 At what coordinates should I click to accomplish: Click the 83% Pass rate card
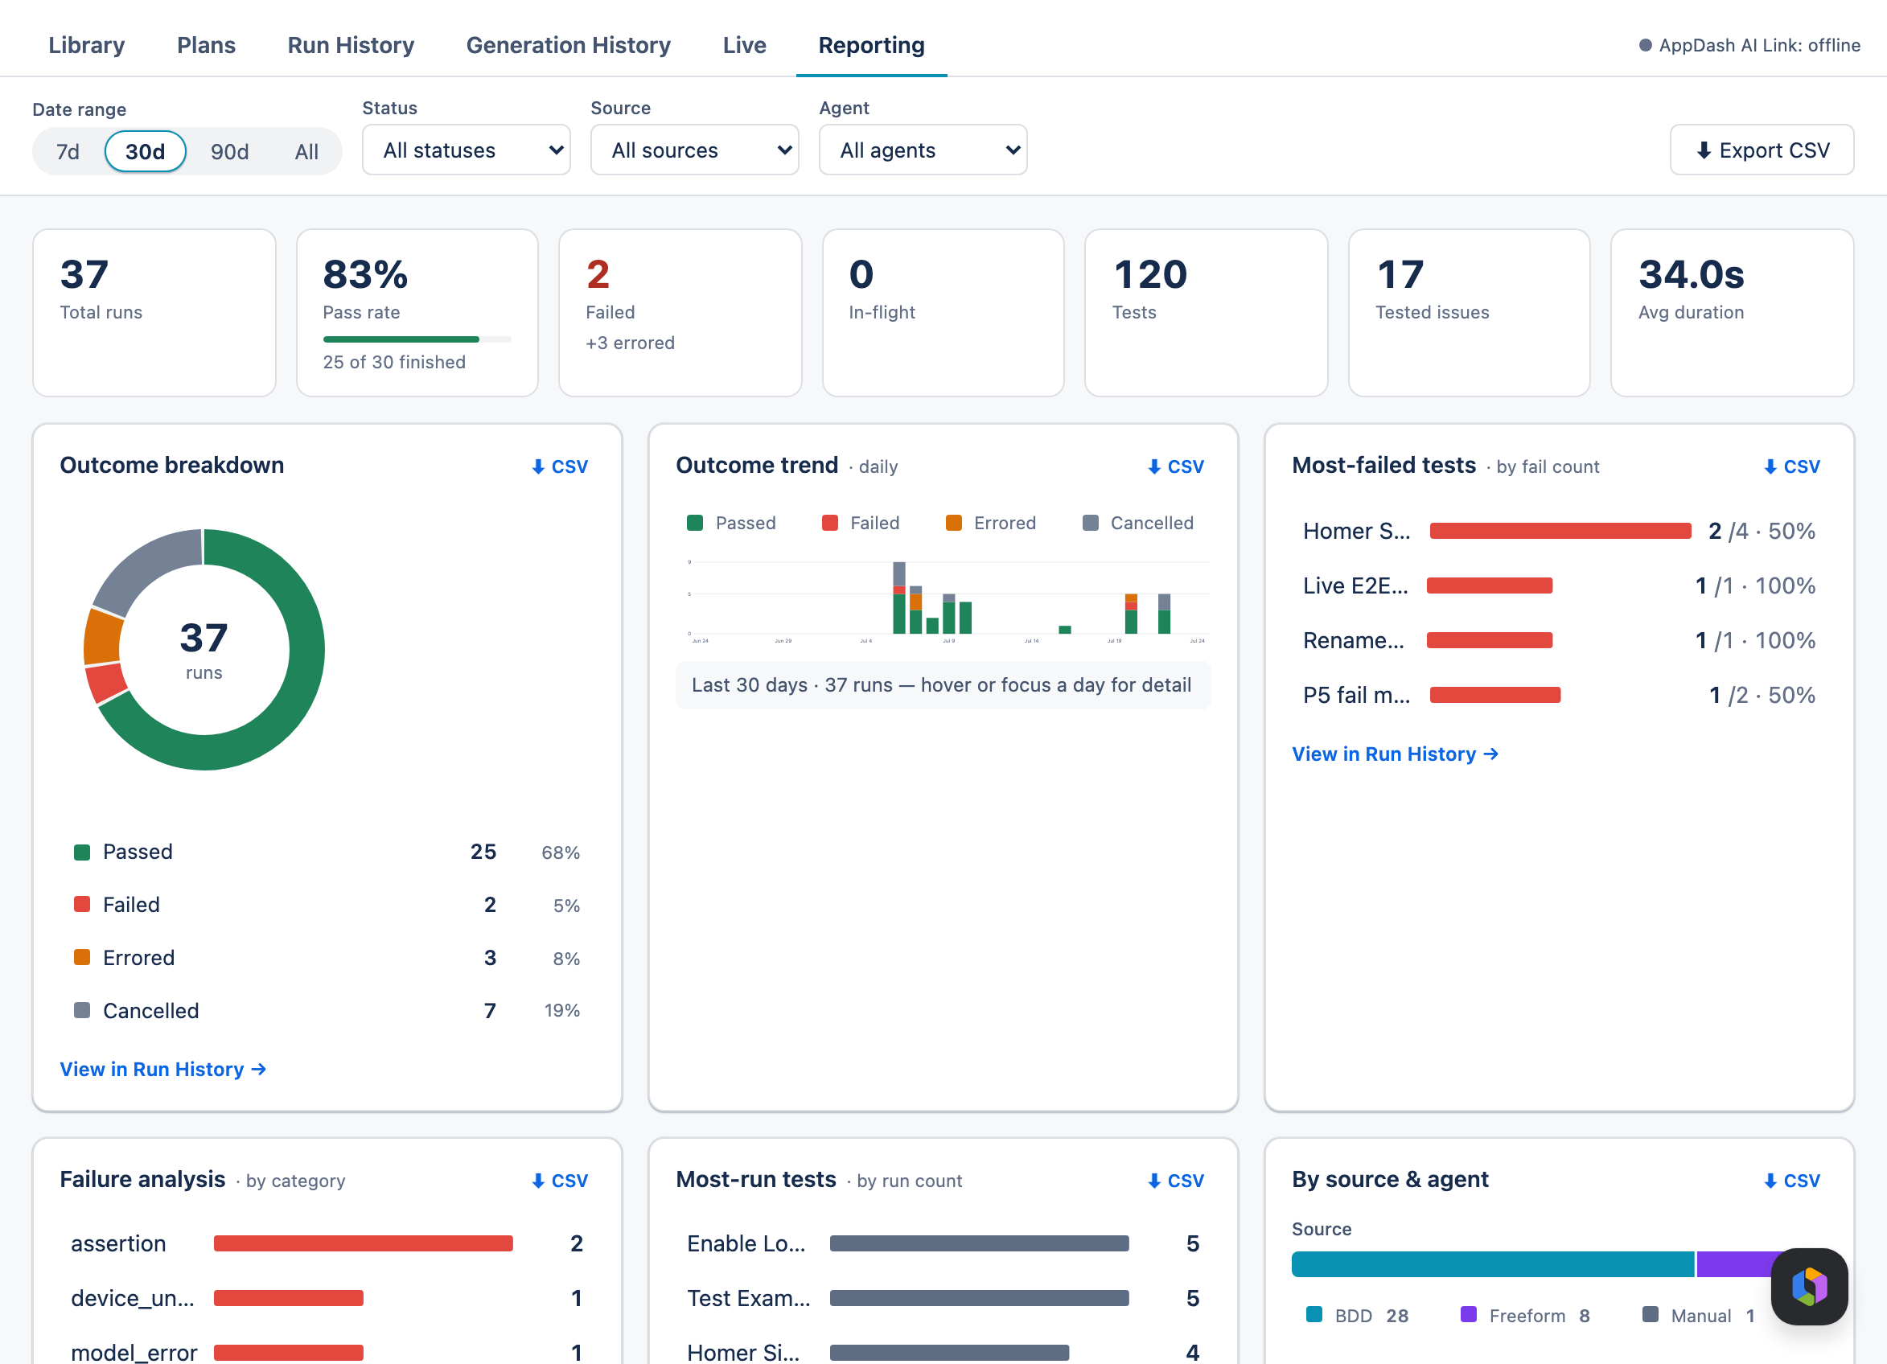[x=417, y=312]
